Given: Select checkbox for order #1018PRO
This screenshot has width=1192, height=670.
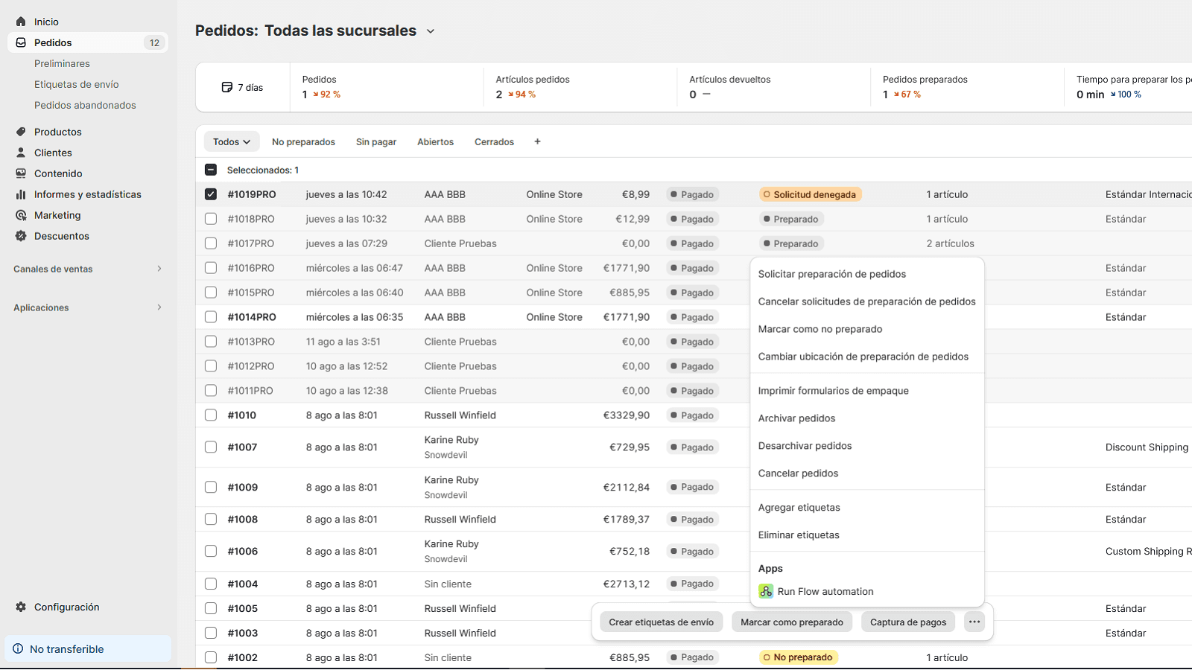Looking at the screenshot, I should pyautogui.click(x=211, y=219).
